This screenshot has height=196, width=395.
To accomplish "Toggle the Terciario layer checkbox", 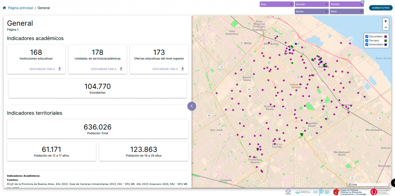I will [367, 40].
